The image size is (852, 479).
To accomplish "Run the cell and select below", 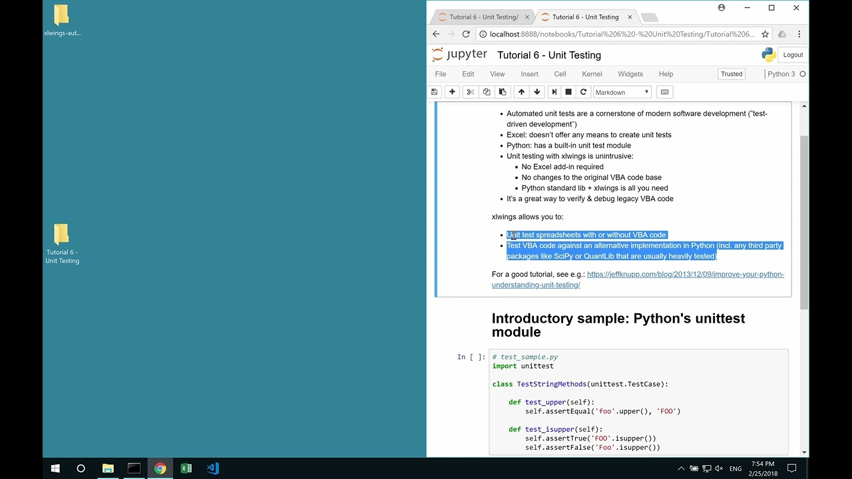I will click(554, 92).
